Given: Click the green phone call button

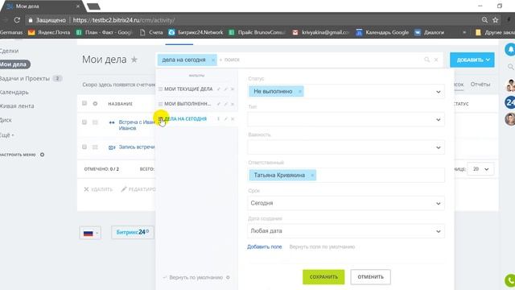Looking at the screenshot, I should pos(509,281).
